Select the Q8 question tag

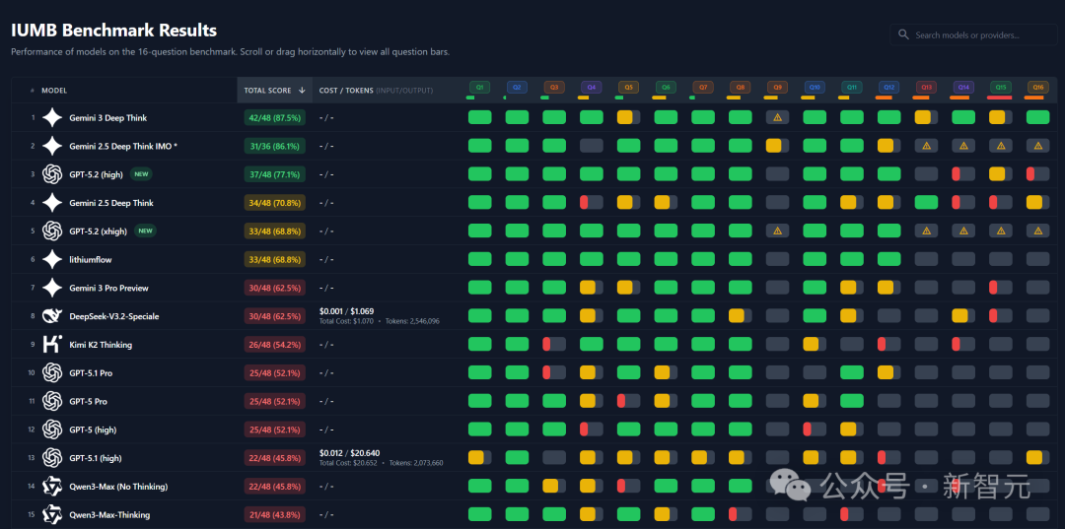click(x=741, y=88)
